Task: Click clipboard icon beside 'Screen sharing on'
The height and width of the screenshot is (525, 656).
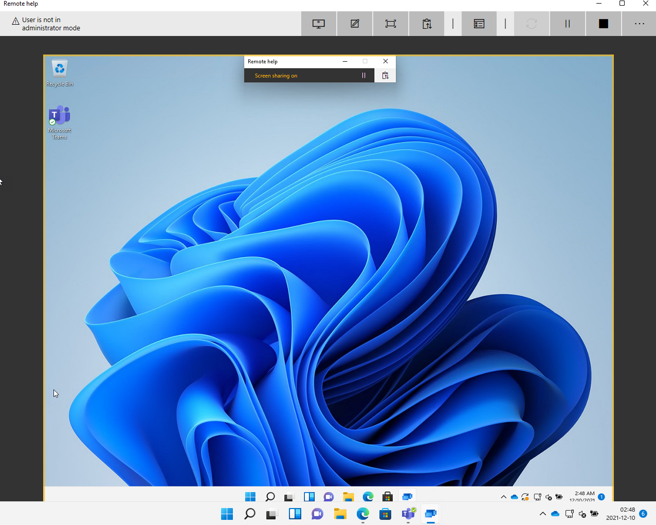Action: 385,76
